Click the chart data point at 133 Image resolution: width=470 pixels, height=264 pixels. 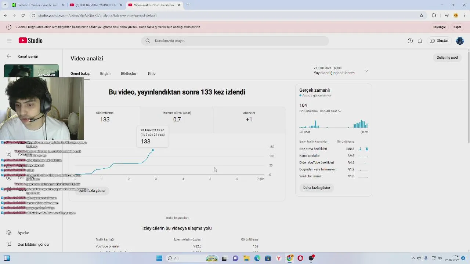coord(153,150)
